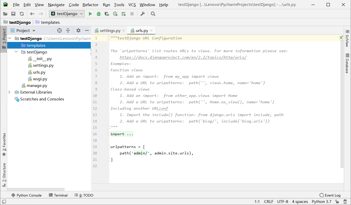
Task: Select __init__.py in project tree
Action: [x=40, y=59]
